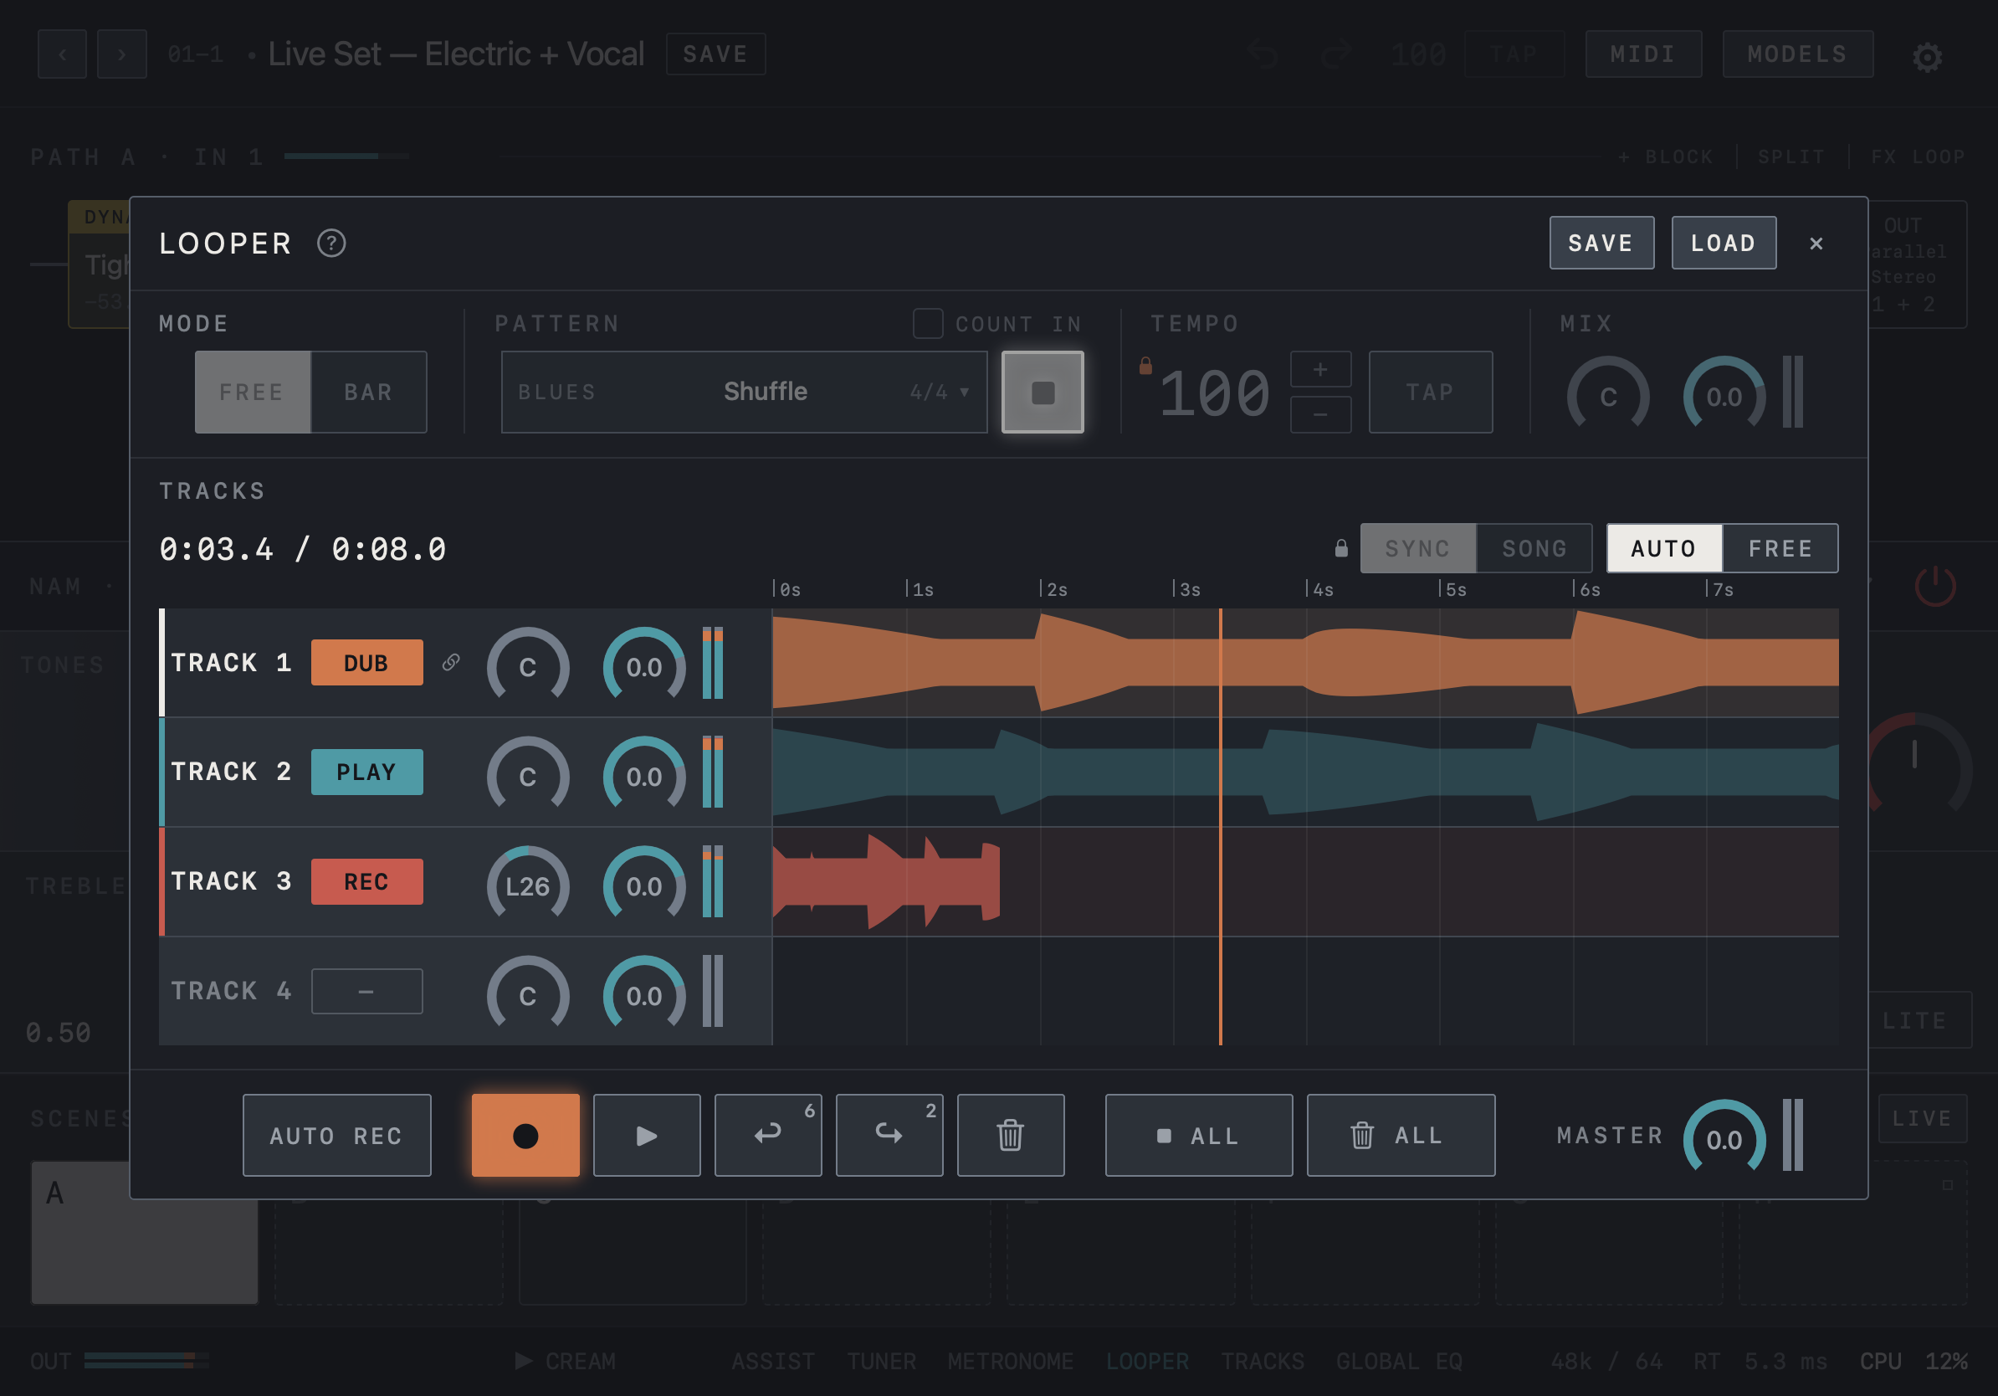
Task: Click the undo arrow in the main top bar
Action: (x=1263, y=54)
